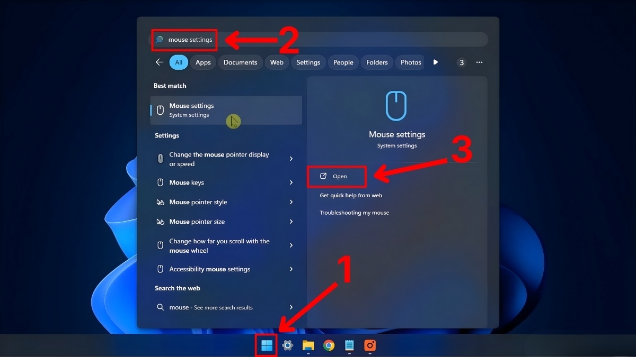Launch File Explorer from the taskbar
The height and width of the screenshot is (357, 636).
click(308, 345)
